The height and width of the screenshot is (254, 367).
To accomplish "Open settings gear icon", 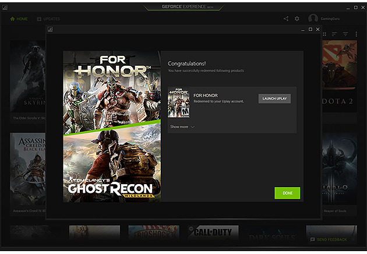I will click(x=297, y=19).
